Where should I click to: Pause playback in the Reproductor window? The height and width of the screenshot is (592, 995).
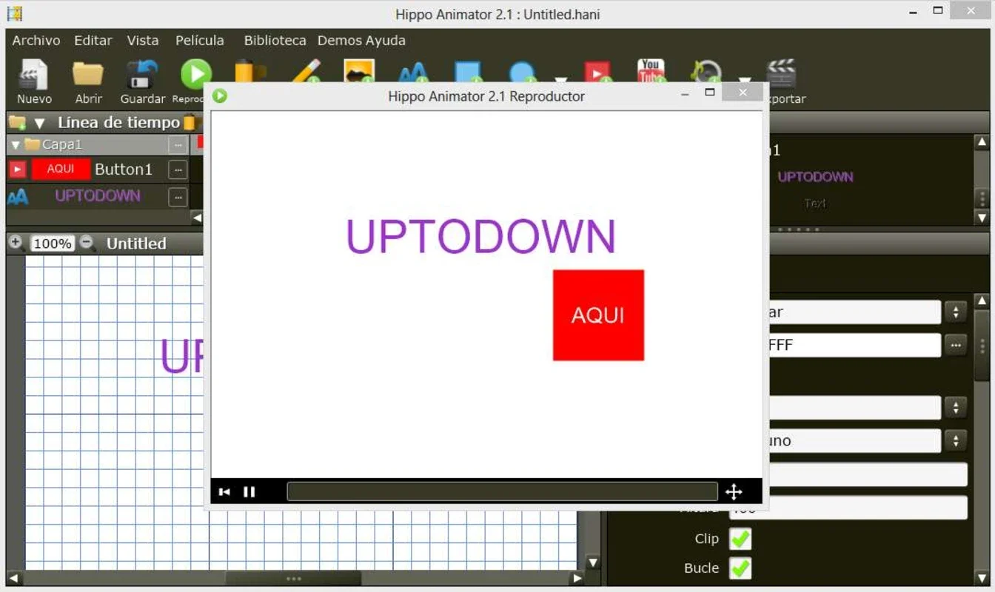[249, 491]
